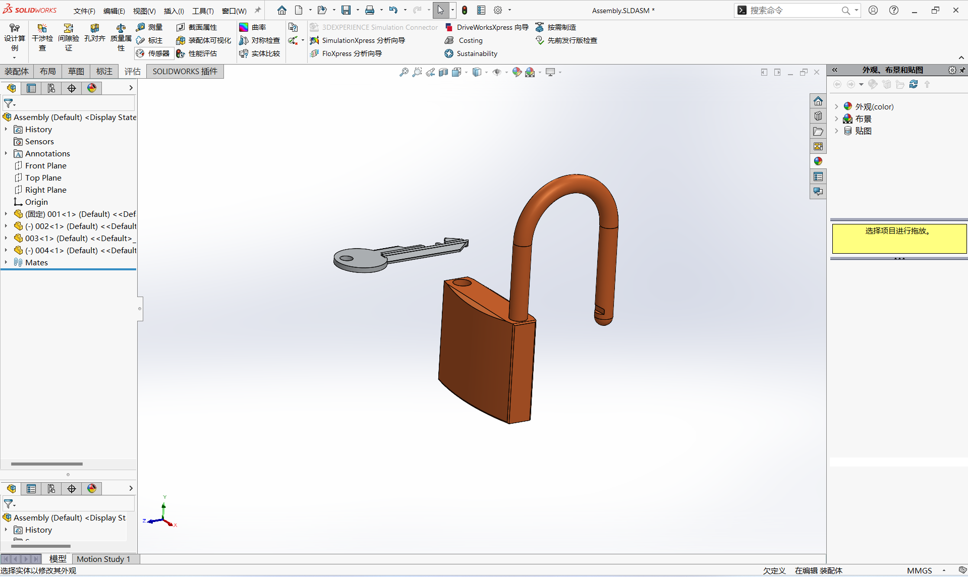Screen dimensions: 968x577
Task: Click the task pane Home icon
Action: pos(818,101)
